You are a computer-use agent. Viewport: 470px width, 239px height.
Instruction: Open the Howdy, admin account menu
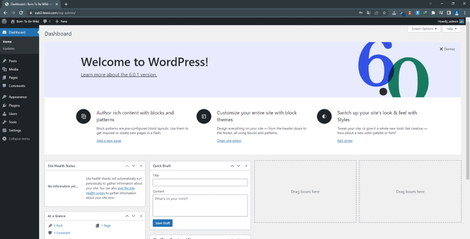tap(451, 21)
